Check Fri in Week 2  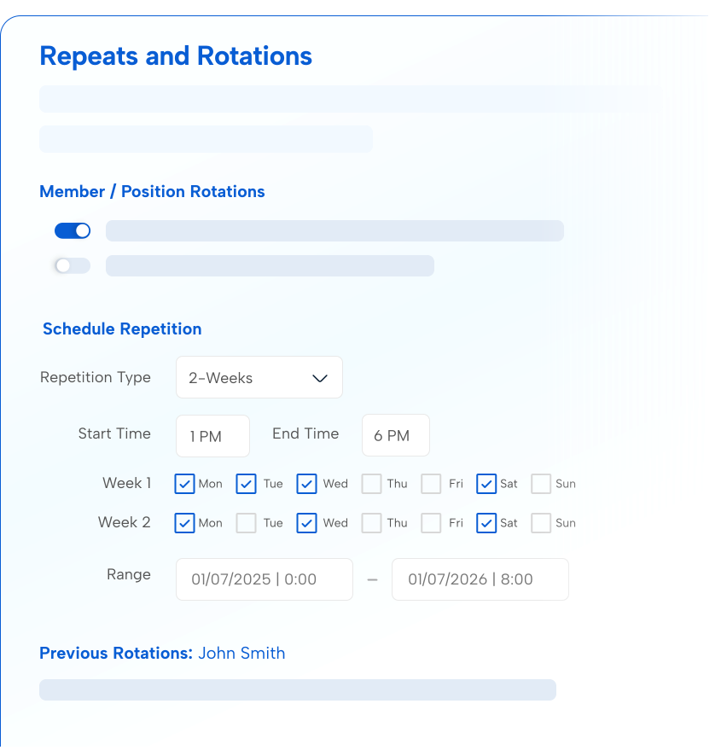point(431,523)
